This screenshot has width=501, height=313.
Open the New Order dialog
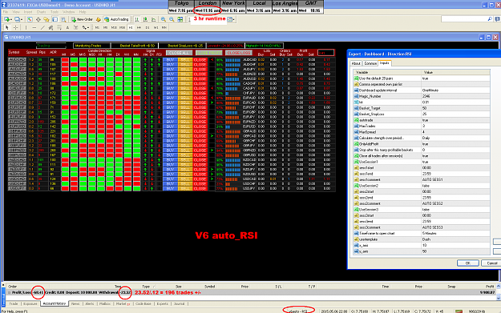82,19
